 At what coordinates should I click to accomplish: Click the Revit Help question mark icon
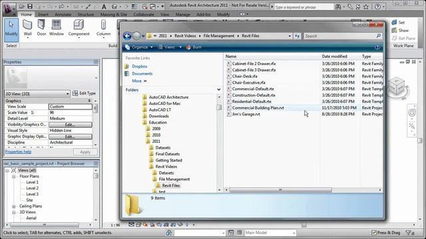click(x=377, y=7)
